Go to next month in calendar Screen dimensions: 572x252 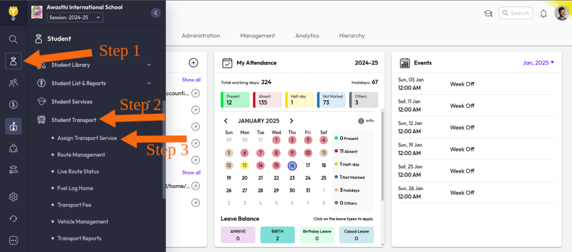coord(292,121)
